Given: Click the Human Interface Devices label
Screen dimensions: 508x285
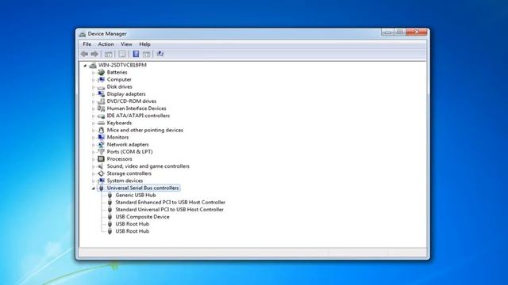Looking at the screenshot, I should tap(137, 108).
